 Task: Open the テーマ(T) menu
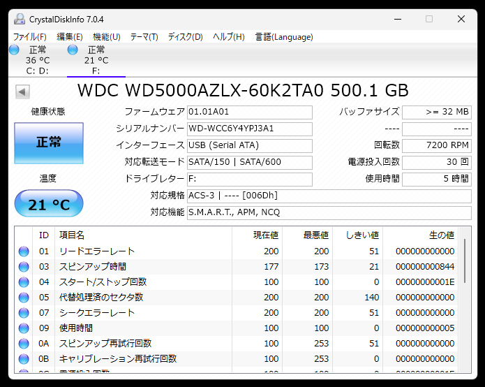tap(144, 37)
